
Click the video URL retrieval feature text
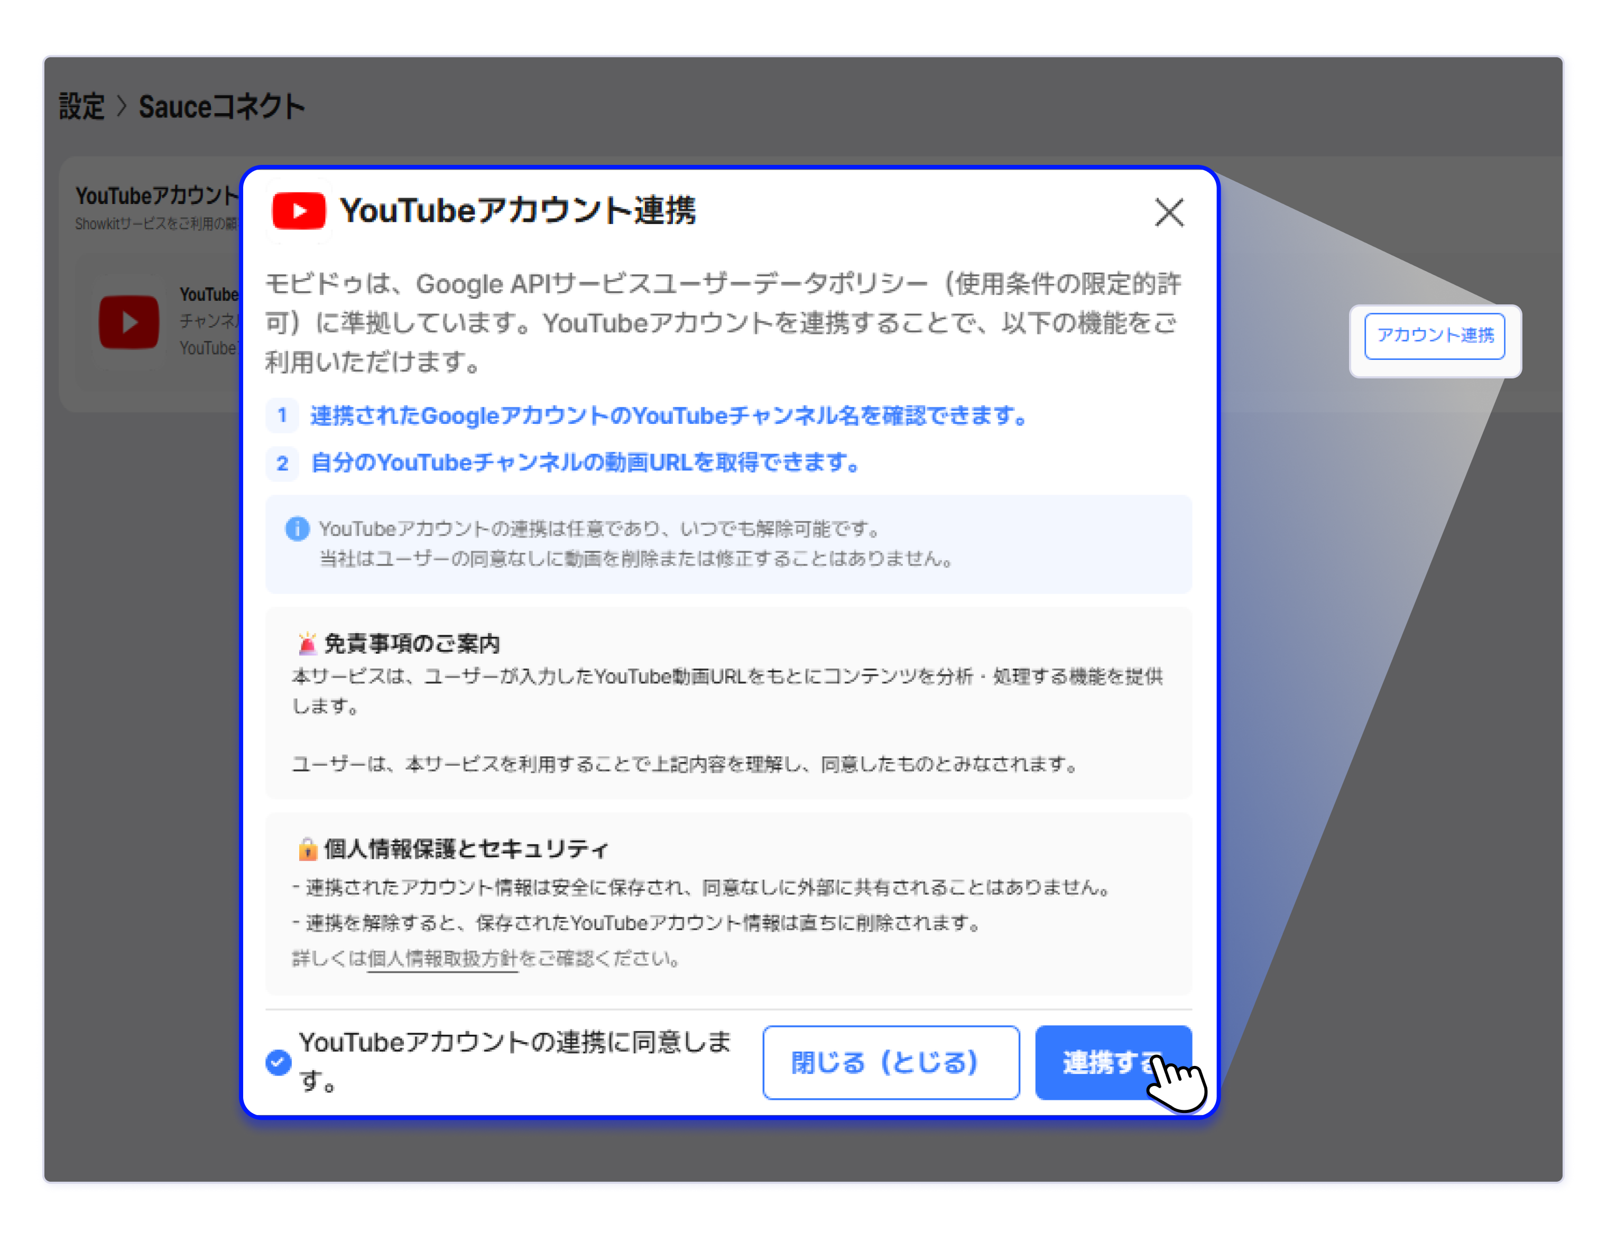pyautogui.click(x=585, y=462)
